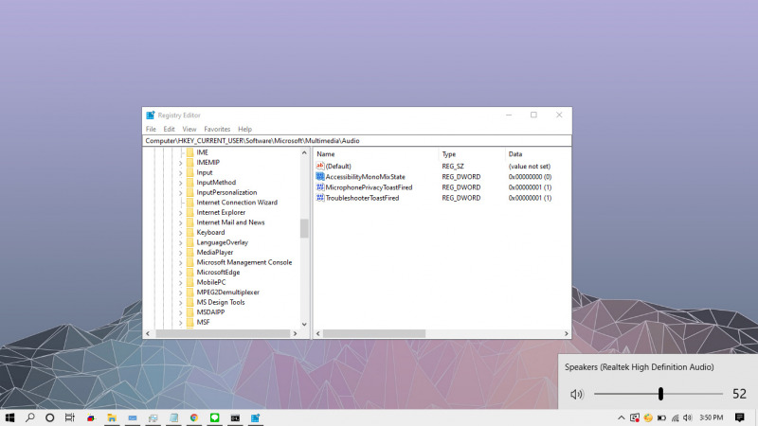Open Google Chrome from the taskbar
This screenshot has height=426, width=758.
(194, 417)
